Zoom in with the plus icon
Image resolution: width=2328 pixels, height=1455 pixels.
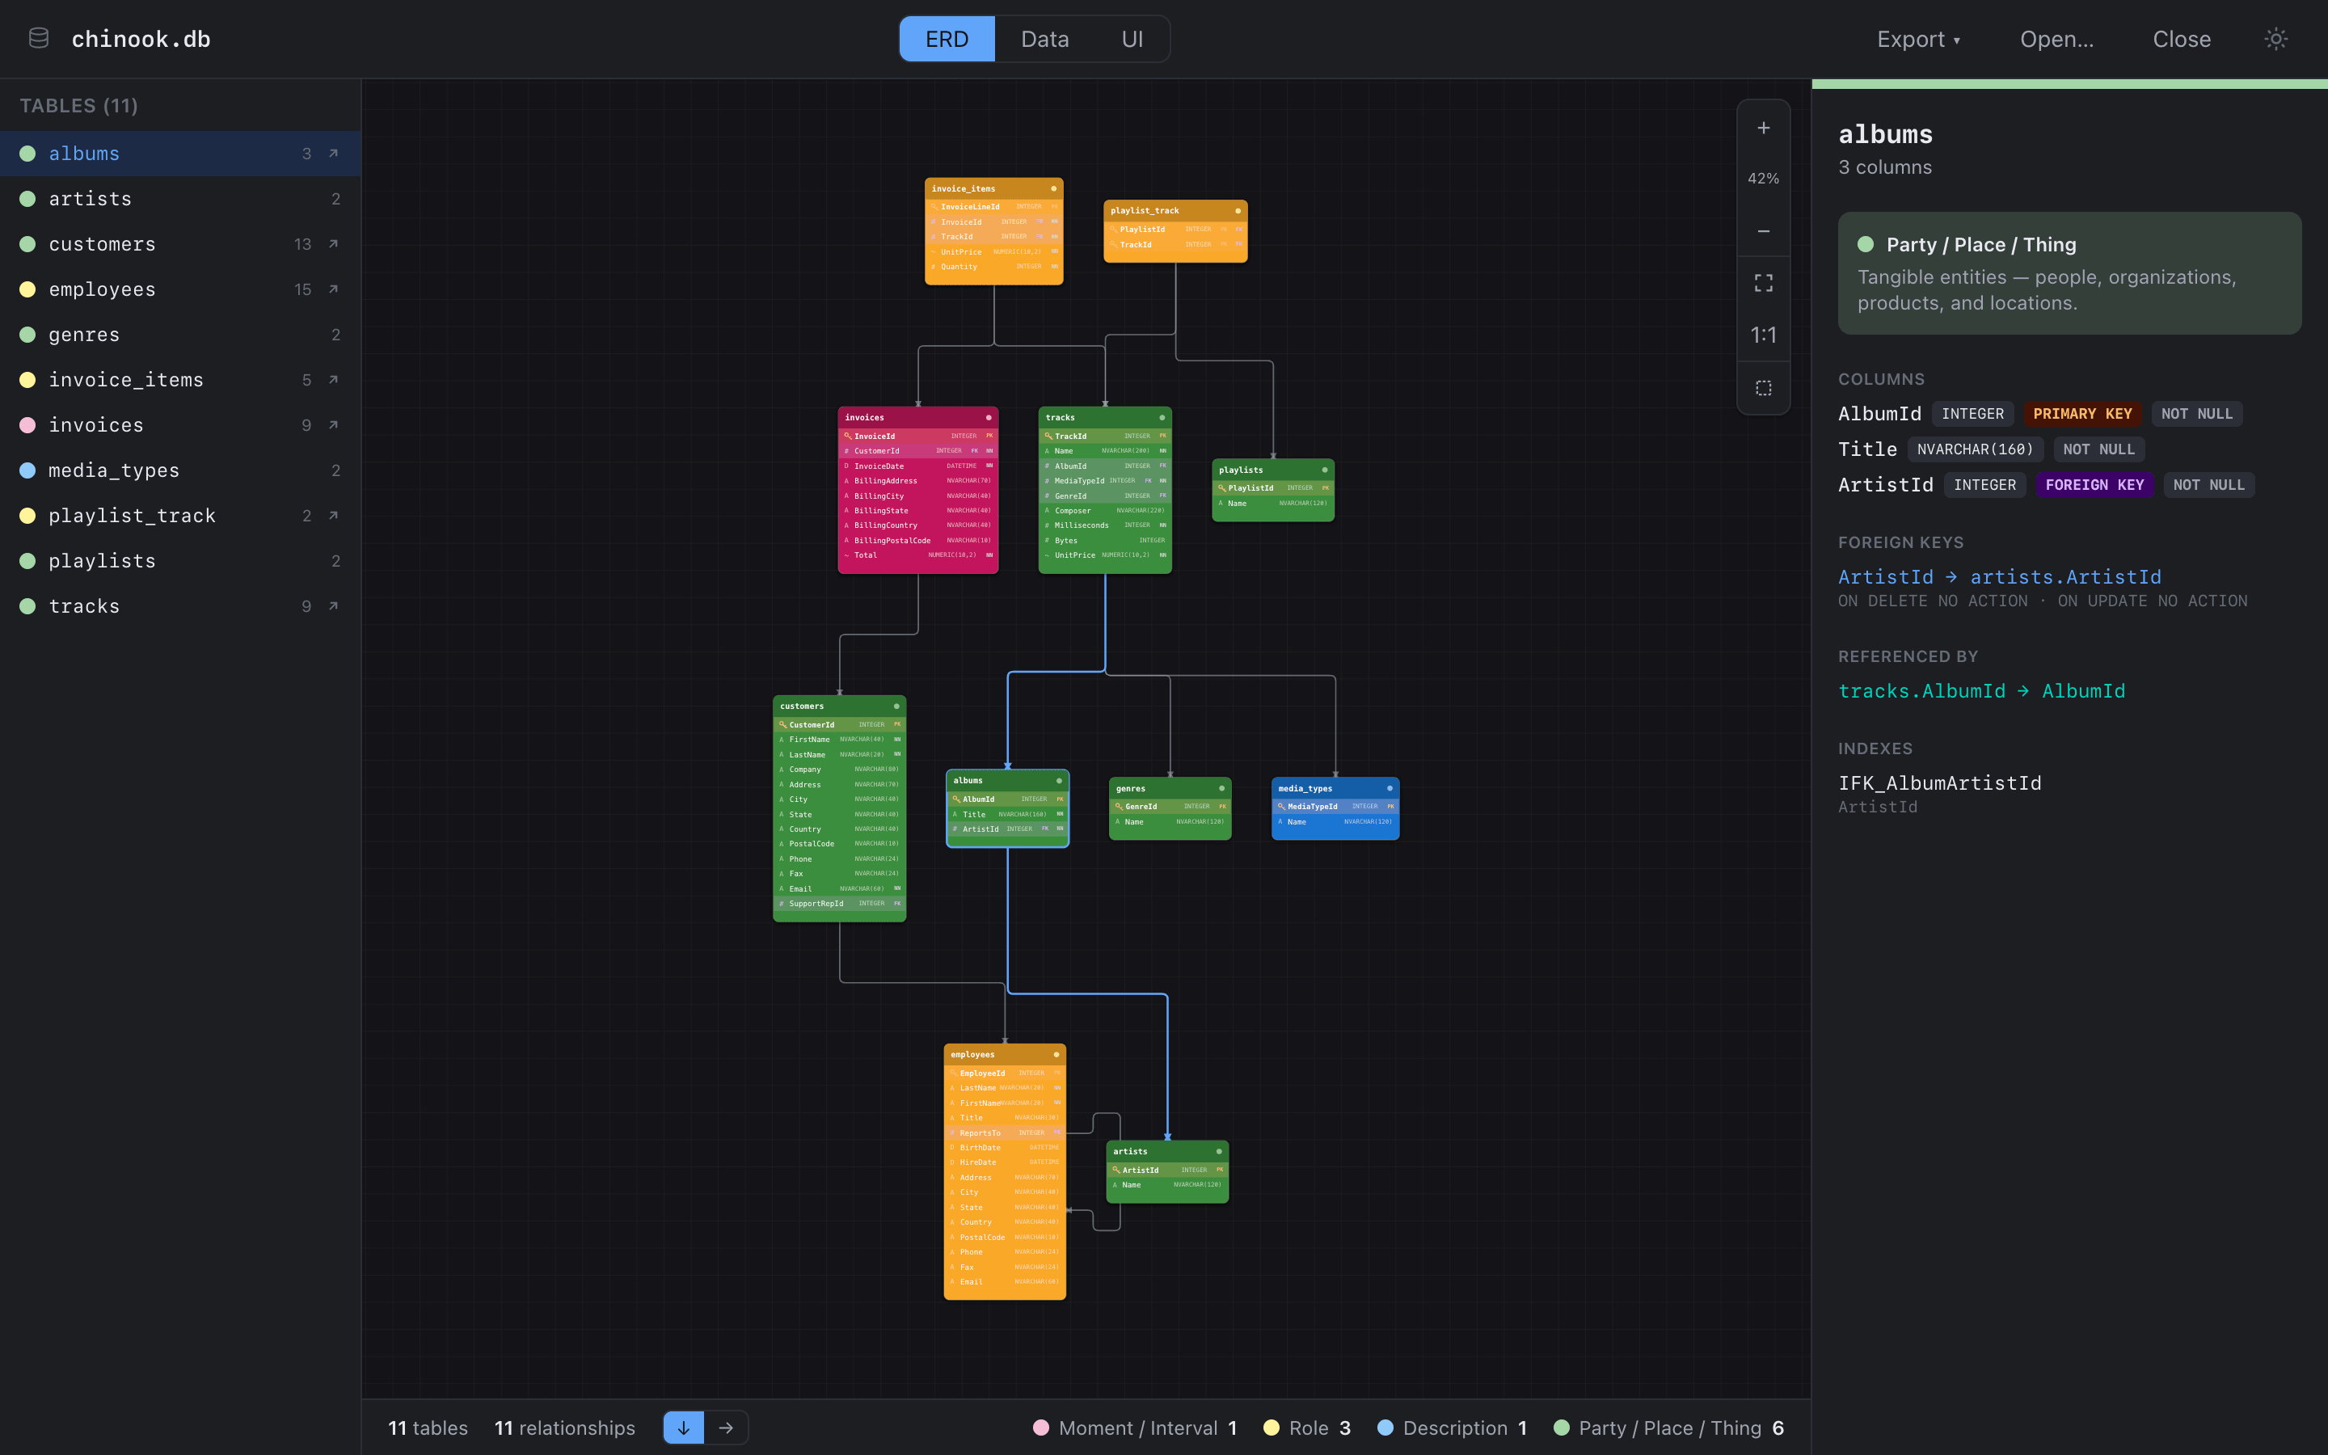1763,128
